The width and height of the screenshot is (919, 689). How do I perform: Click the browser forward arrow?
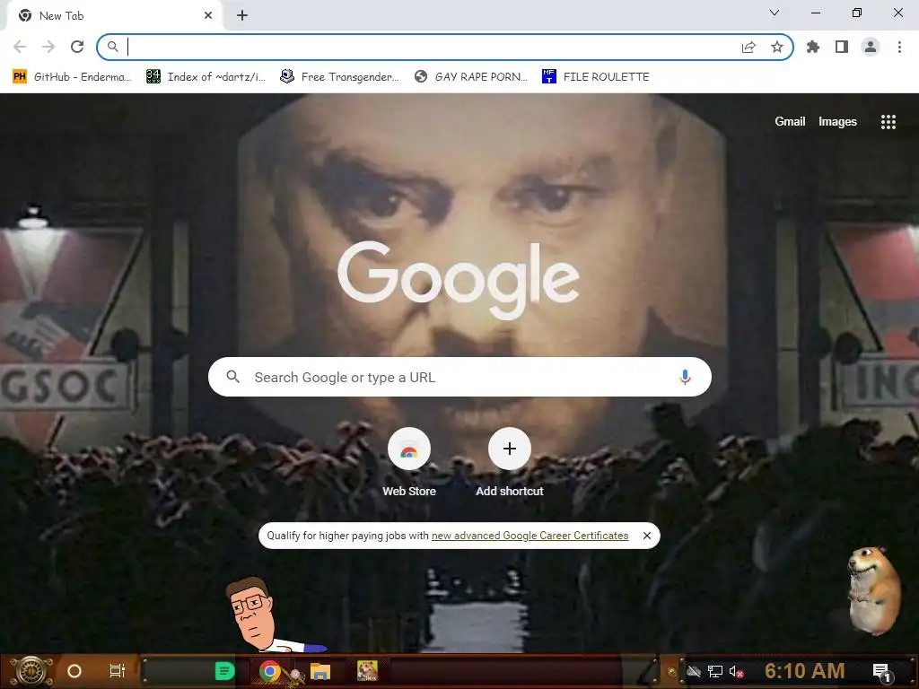[48, 47]
